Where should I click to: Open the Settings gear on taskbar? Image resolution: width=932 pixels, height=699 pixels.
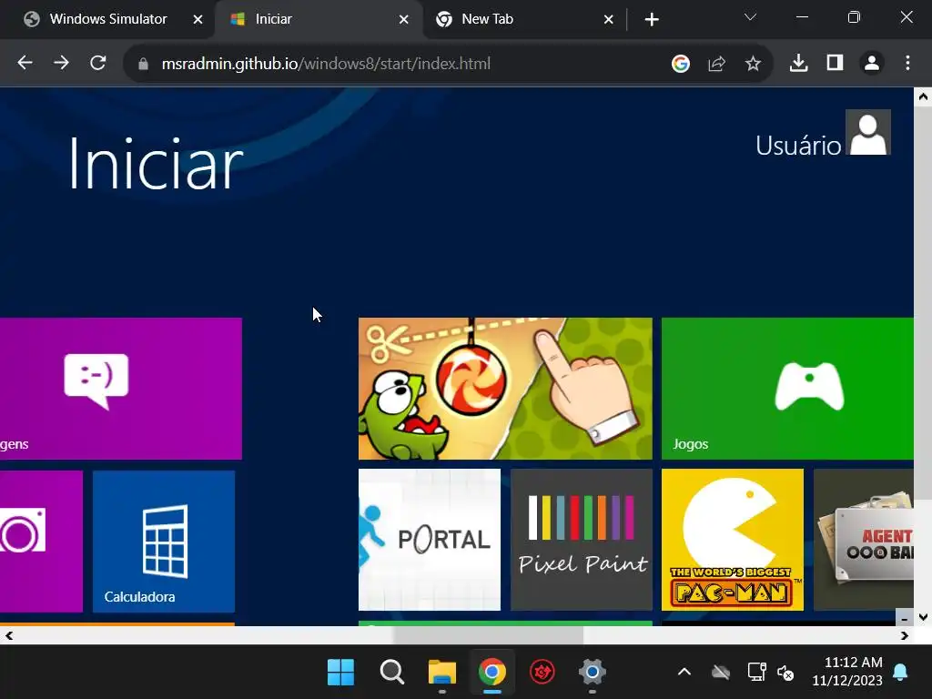tap(592, 673)
